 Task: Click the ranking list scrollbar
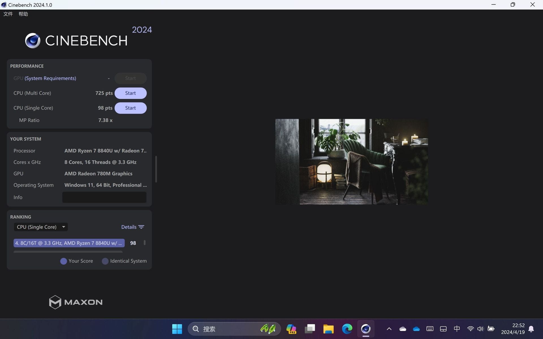click(x=145, y=243)
